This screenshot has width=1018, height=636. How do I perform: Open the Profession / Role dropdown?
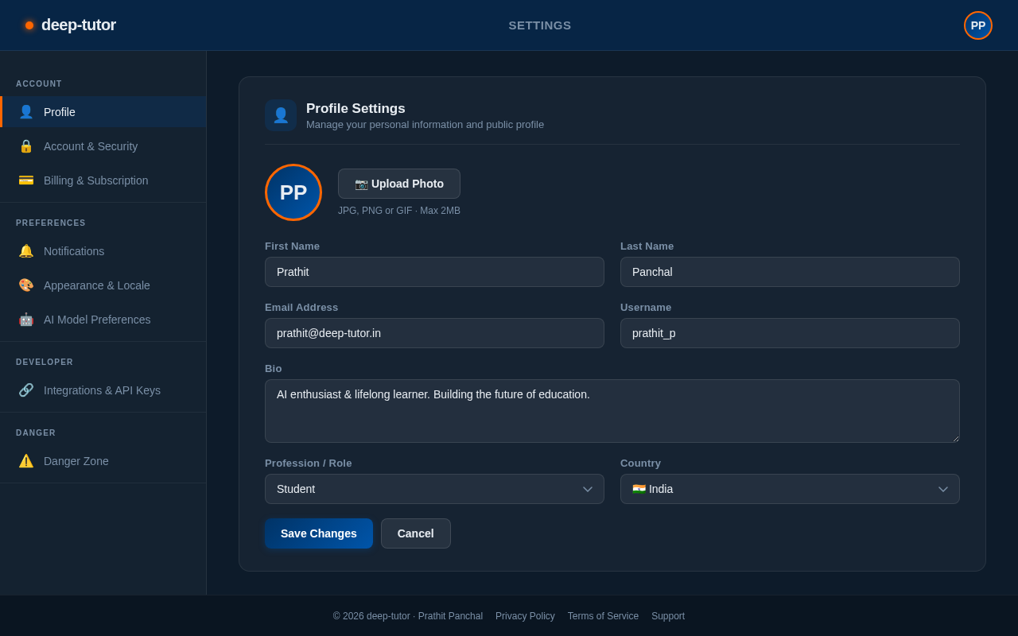[434, 489]
